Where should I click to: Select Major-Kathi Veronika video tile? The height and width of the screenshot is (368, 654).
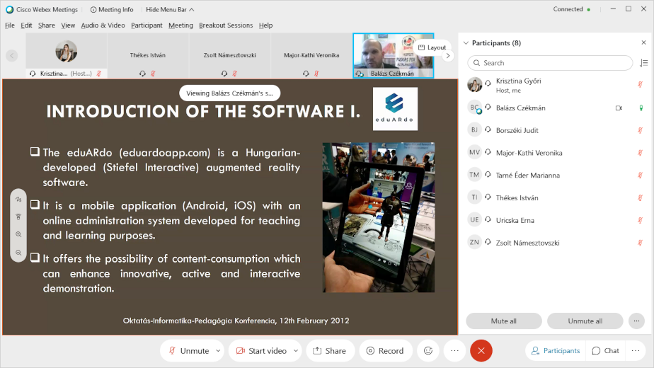coord(311,56)
